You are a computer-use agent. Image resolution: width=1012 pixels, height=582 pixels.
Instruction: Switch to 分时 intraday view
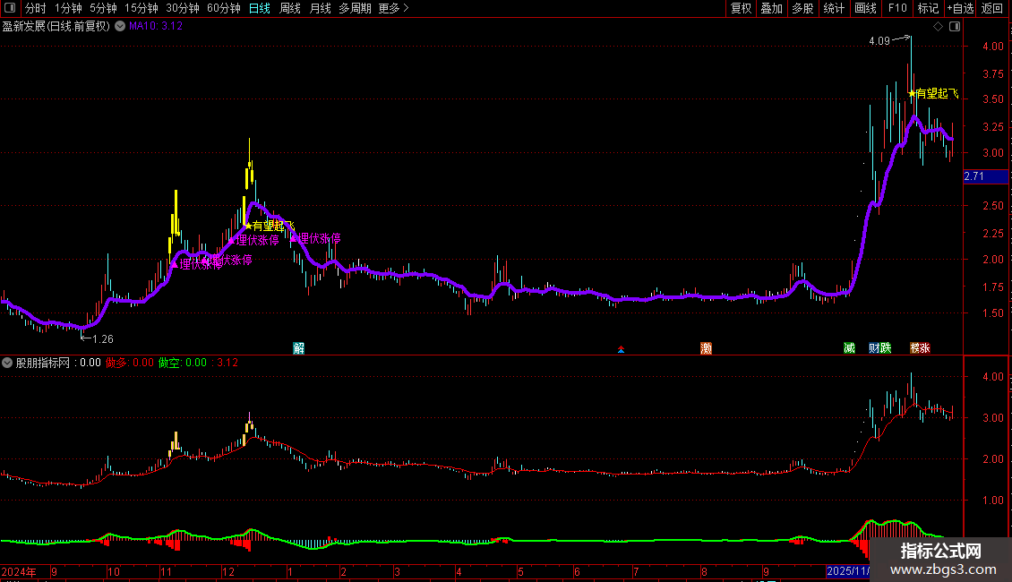tap(36, 8)
